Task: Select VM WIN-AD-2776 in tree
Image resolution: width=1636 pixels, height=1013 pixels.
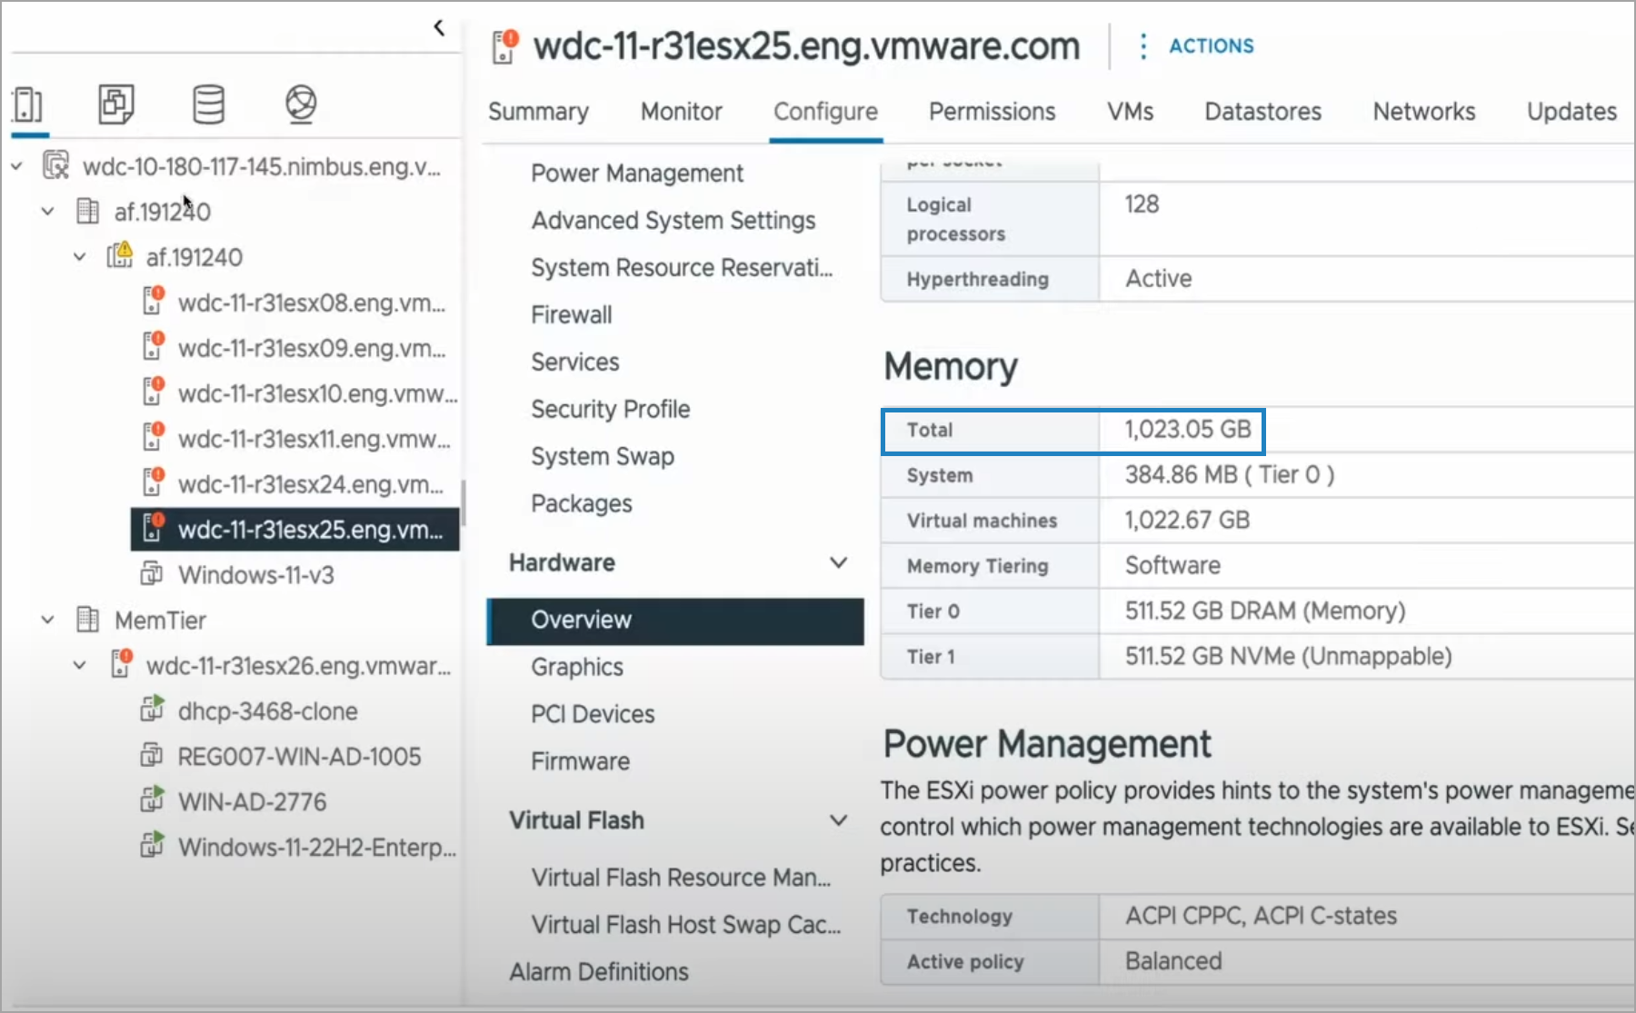Action: click(x=252, y=802)
